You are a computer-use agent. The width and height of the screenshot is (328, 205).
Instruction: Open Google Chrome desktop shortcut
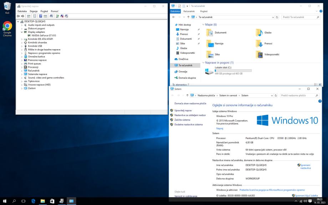pyautogui.click(x=7, y=29)
